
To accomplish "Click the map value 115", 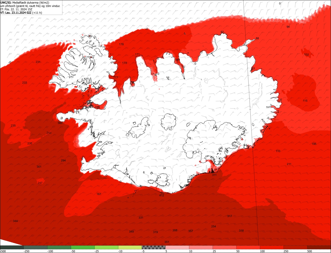I will click(x=305, y=101).
